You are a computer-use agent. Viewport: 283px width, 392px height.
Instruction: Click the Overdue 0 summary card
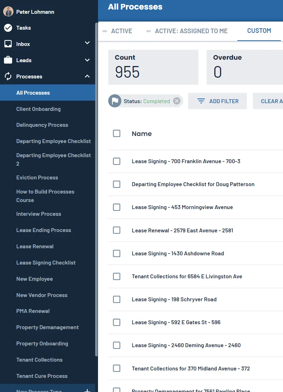click(x=245, y=67)
